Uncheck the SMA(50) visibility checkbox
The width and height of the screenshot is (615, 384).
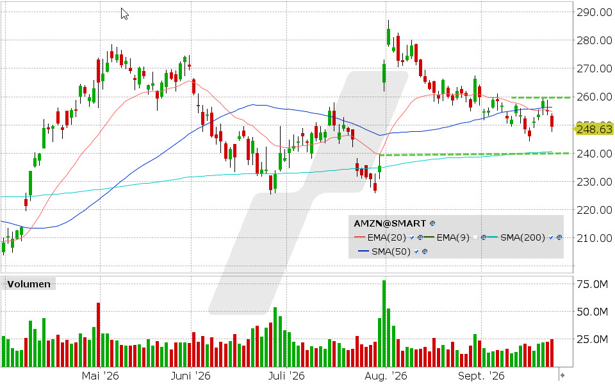click(x=416, y=252)
